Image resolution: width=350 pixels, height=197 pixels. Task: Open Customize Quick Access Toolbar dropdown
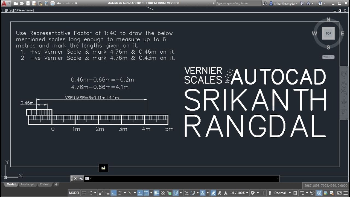pyautogui.click(x=76, y=3)
